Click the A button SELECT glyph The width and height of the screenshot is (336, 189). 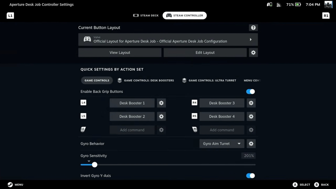coord(295,185)
